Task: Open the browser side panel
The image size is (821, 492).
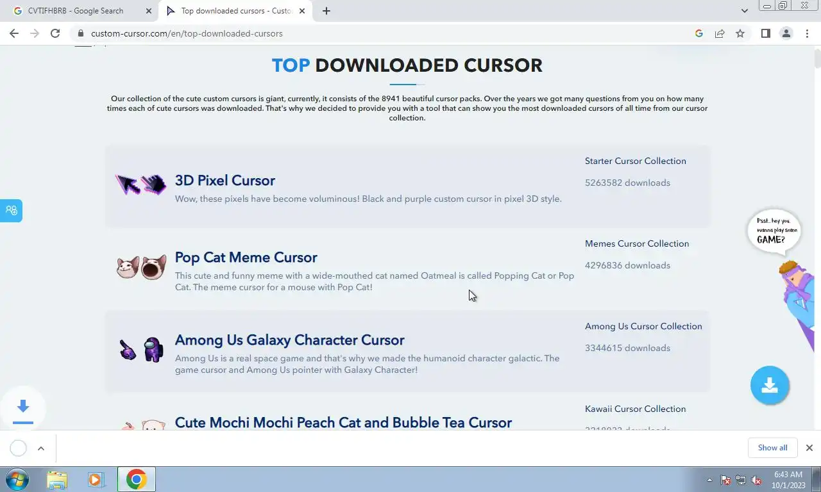Action: pos(765,33)
